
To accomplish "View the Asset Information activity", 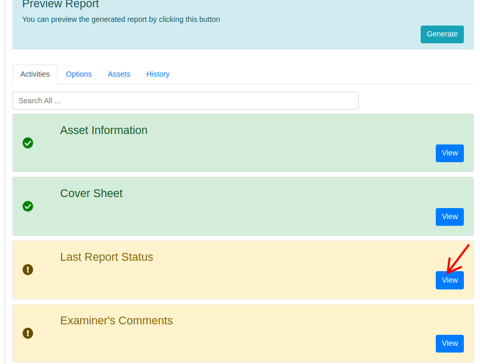I will click(x=449, y=153).
